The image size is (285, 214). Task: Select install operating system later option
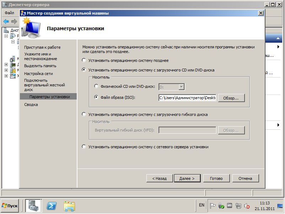(x=84, y=60)
